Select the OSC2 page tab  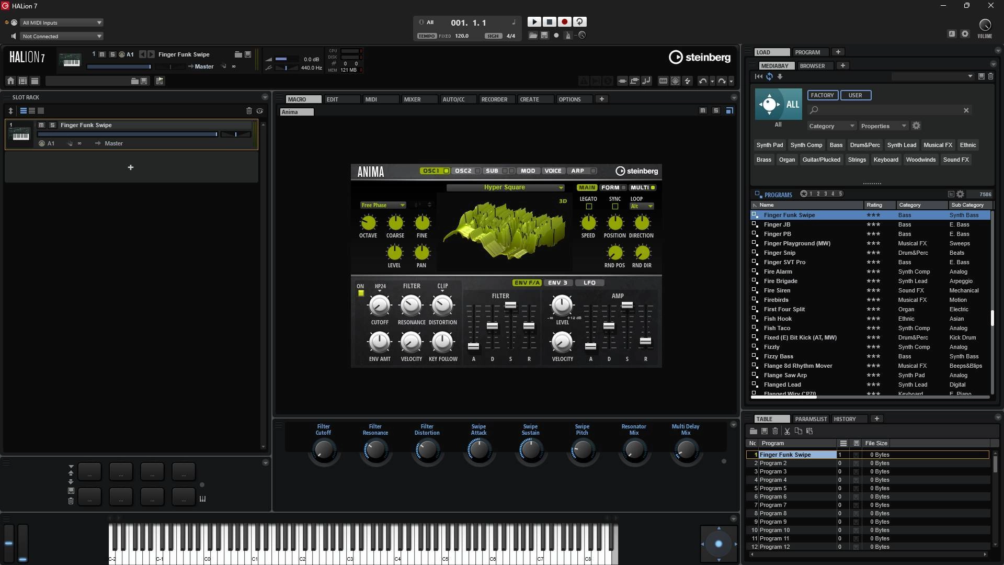pyautogui.click(x=463, y=171)
